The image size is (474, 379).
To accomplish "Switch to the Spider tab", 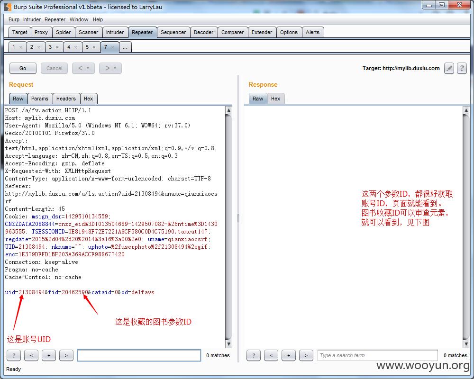I will [x=63, y=32].
